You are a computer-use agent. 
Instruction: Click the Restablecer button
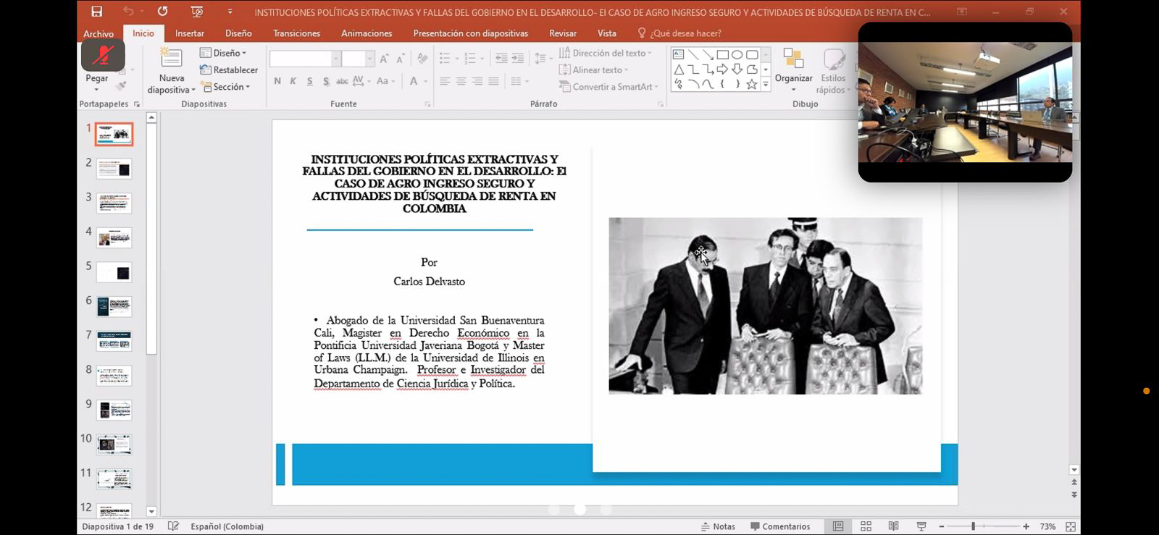pos(229,69)
